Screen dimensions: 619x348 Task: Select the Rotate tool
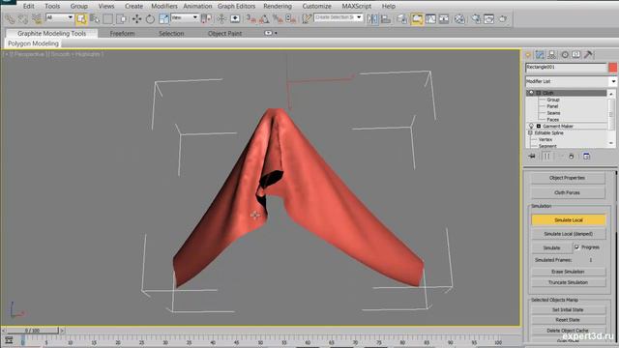tap(150, 18)
